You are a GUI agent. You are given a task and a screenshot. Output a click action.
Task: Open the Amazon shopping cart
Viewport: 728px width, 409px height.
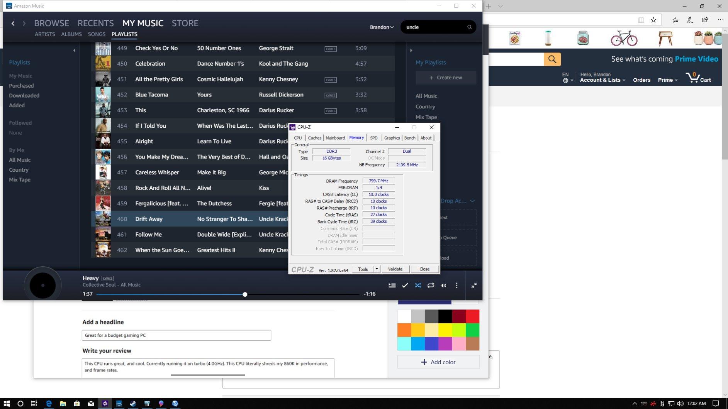coord(699,78)
